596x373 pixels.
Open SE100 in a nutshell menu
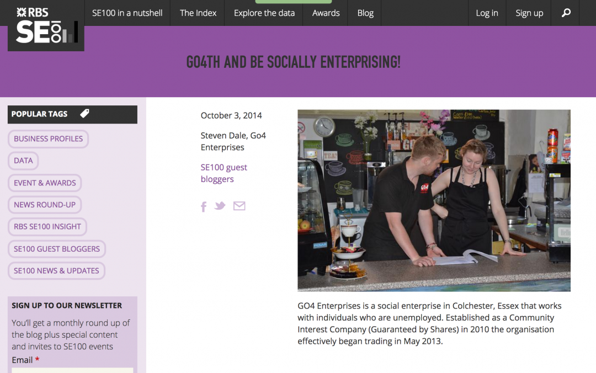pos(127,13)
